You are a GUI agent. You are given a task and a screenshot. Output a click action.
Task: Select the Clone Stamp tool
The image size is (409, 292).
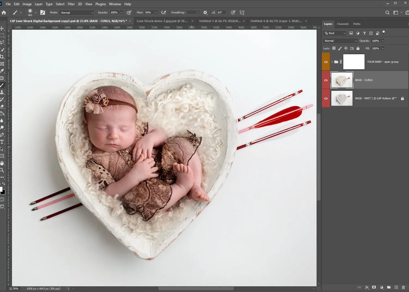pyautogui.click(x=2, y=92)
